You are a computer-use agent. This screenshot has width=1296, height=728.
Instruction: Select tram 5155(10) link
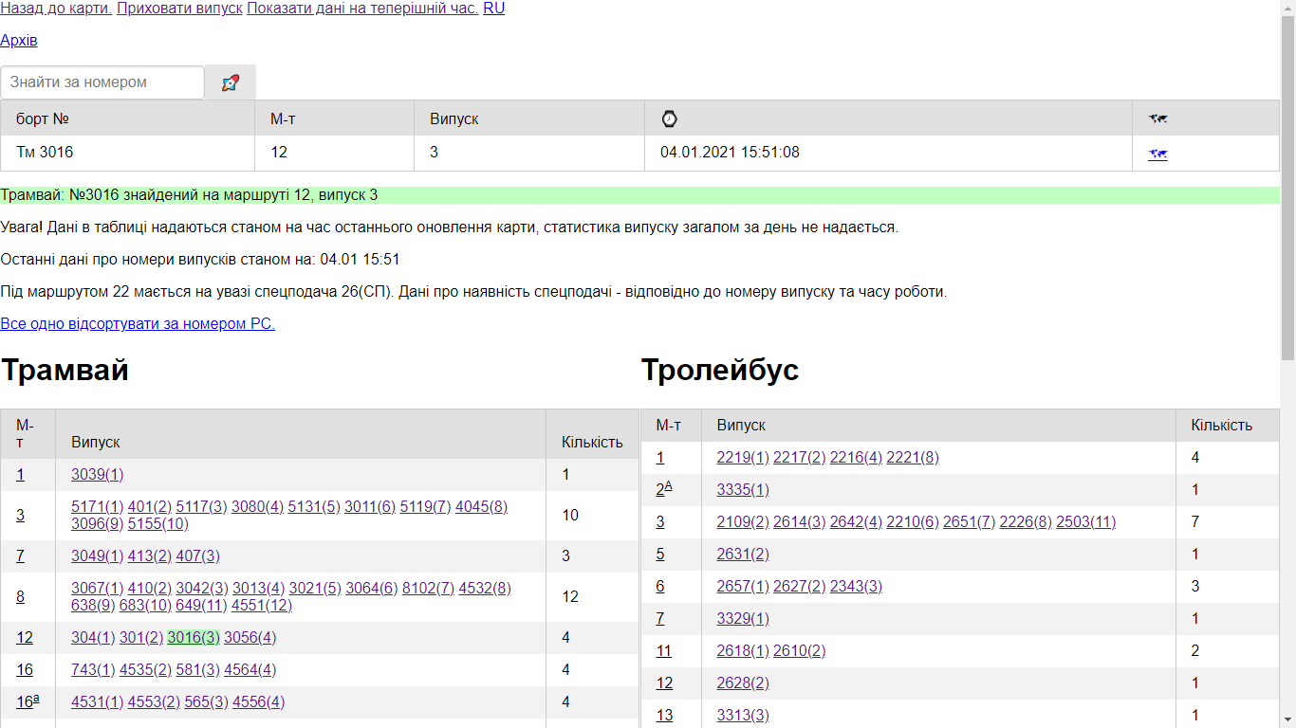click(x=158, y=524)
